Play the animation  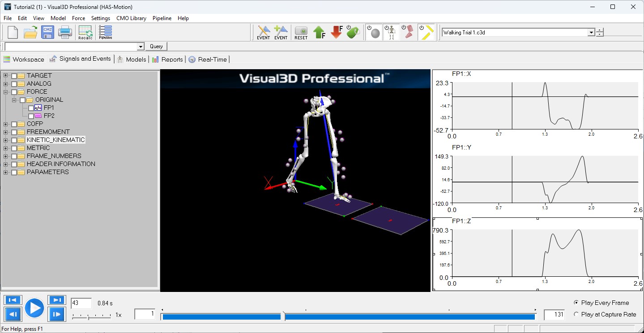(x=34, y=308)
